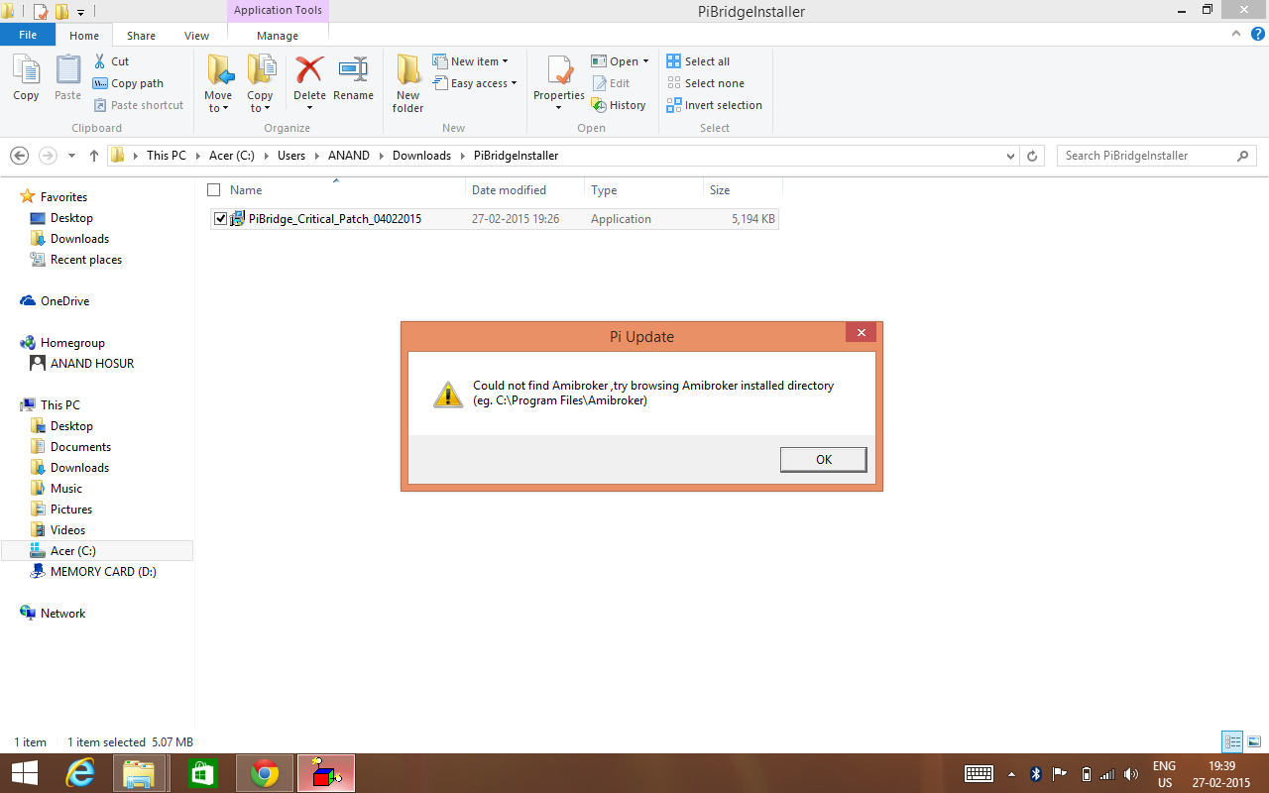The image size is (1269, 793).
Task: Rename the selected file
Action: tap(353, 77)
